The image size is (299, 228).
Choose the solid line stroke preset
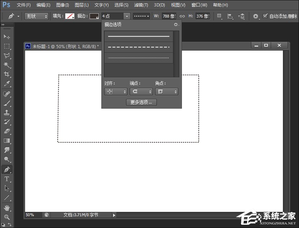[139, 37]
